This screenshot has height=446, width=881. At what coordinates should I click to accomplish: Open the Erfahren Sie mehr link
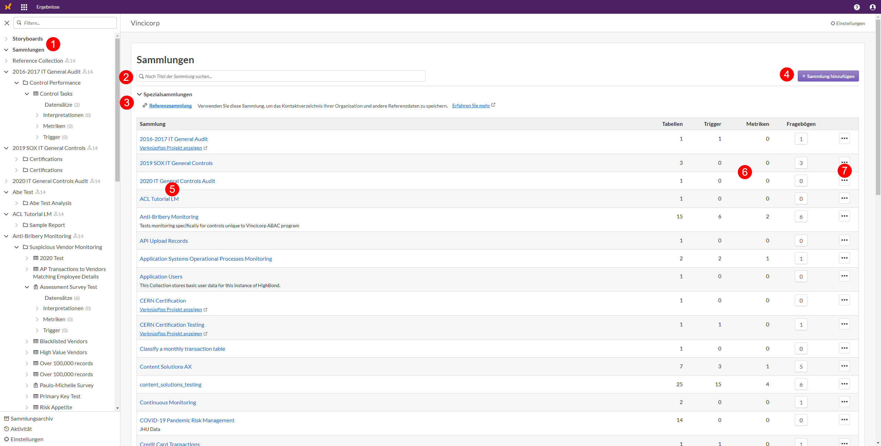pos(471,106)
